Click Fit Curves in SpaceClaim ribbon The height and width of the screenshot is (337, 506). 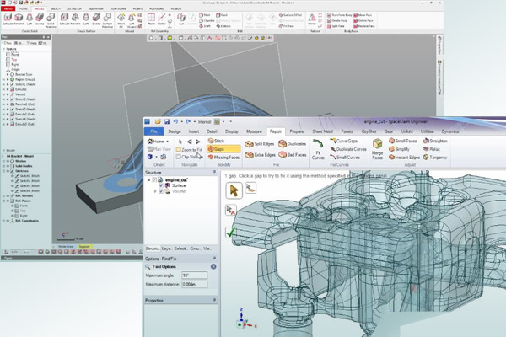point(318,149)
